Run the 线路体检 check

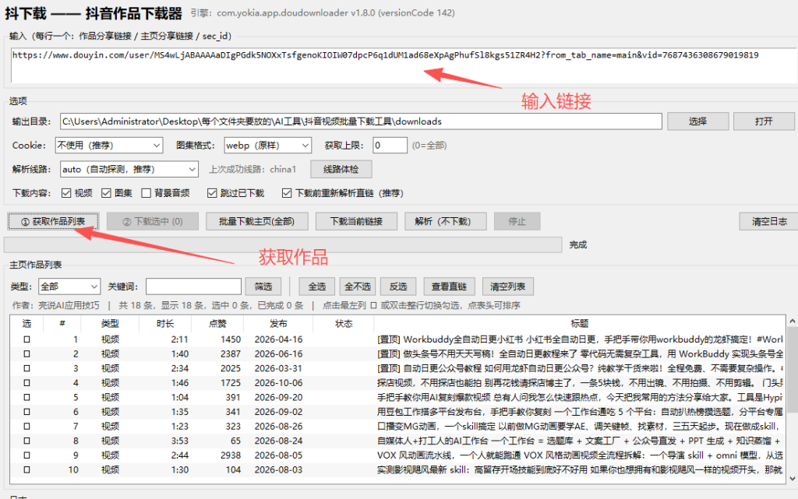pyautogui.click(x=341, y=169)
